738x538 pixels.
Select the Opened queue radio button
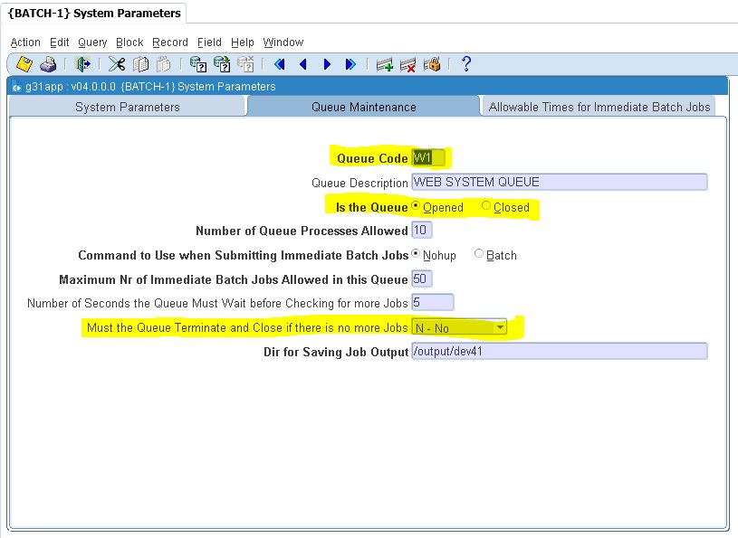click(x=416, y=206)
